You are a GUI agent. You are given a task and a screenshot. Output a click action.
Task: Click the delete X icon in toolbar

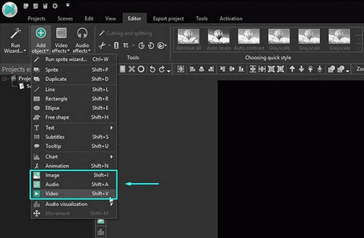click(x=132, y=69)
